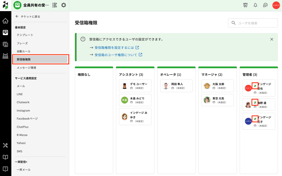The height and width of the screenshot is (176, 282).
Task: Select 自動ルール in settings menu
Action: (23, 51)
